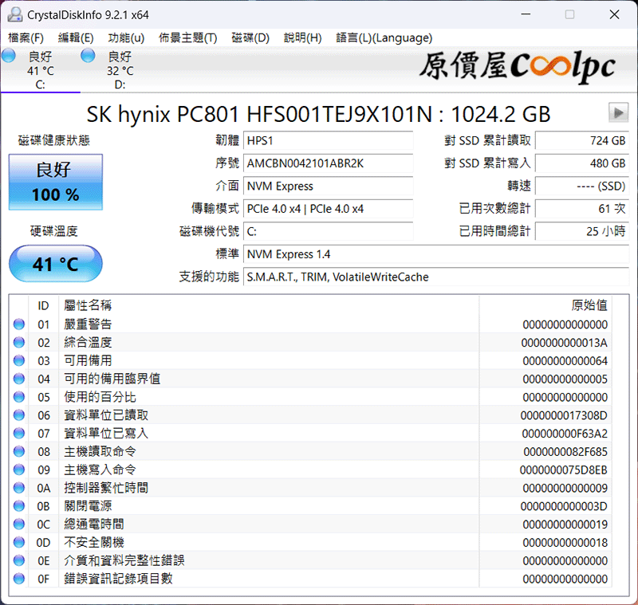Click the status dot for attribute 03 可用備用
Image resolution: width=638 pixels, height=605 pixels.
[19, 360]
